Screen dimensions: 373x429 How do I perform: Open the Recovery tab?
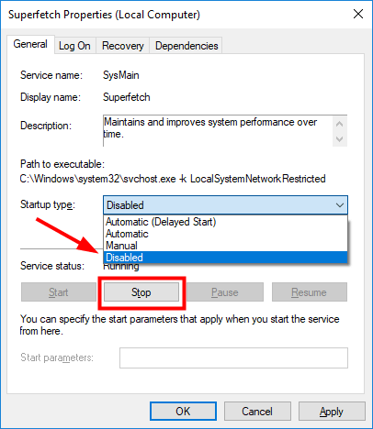pos(123,46)
